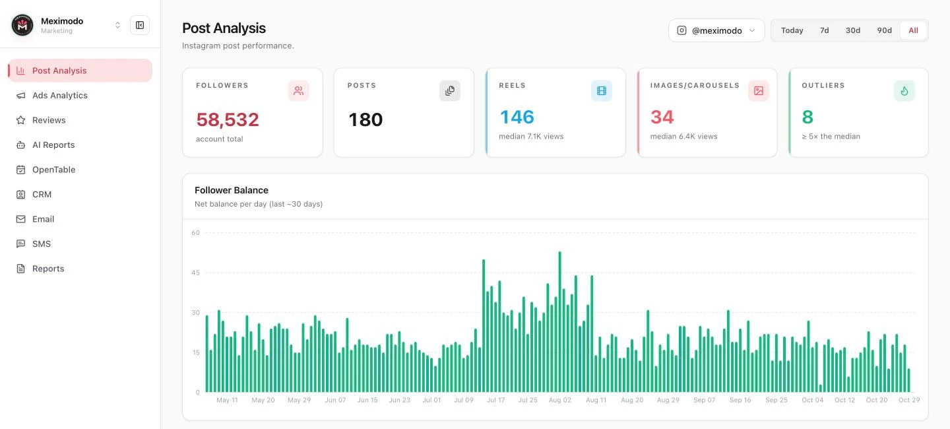Click the Instagram icon in account selector
950x429 pixels.
[x=682, y=30]
